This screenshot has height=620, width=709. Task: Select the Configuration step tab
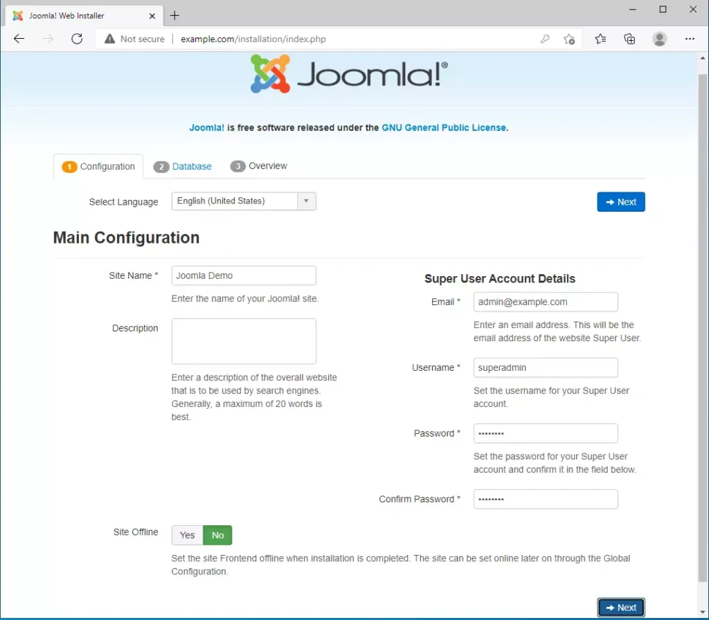[x=98, y=166]
